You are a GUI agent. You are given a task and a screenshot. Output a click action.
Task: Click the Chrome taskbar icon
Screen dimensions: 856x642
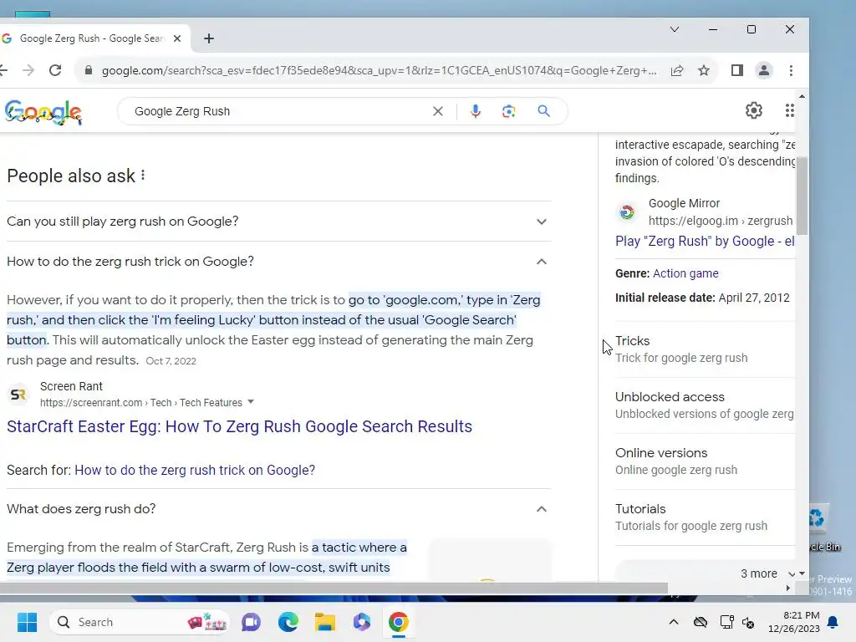(399, 622)
